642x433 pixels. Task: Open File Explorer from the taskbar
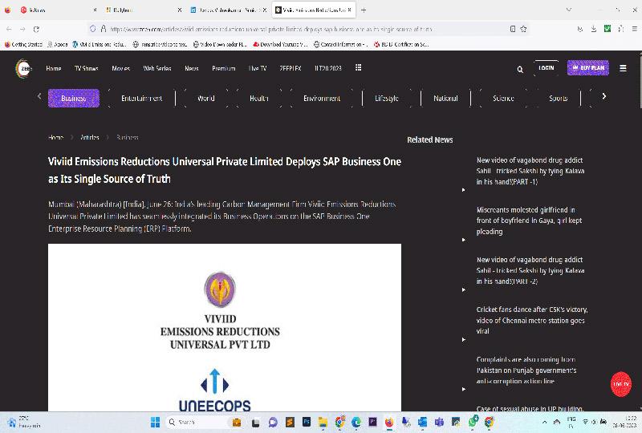coord(323,422)
